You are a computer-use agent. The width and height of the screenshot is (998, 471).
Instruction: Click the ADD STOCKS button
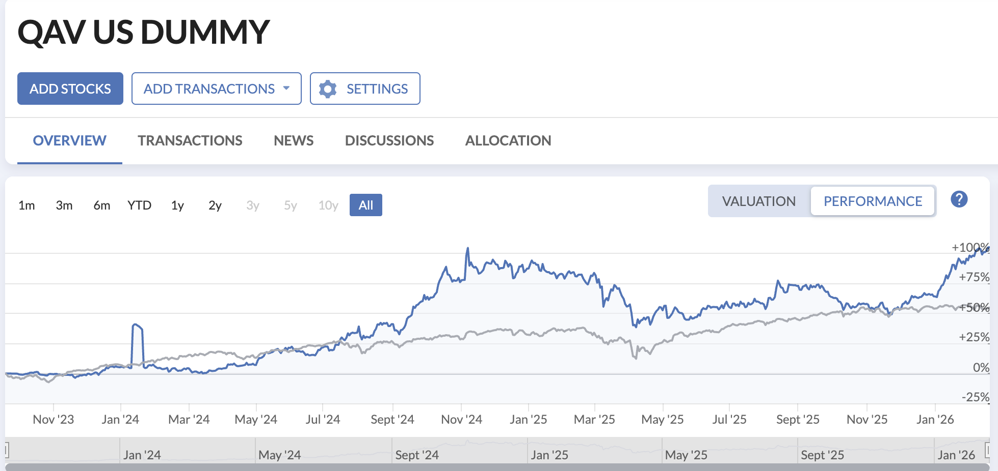tap(70, 88)
